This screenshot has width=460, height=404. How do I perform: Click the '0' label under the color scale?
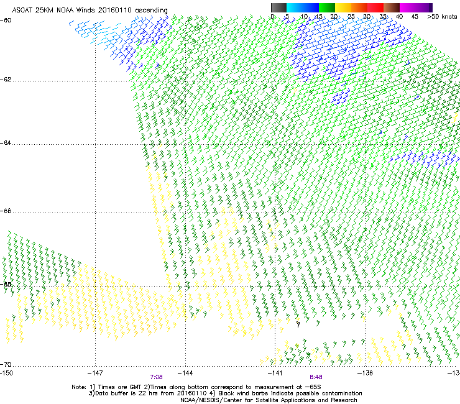272,16
